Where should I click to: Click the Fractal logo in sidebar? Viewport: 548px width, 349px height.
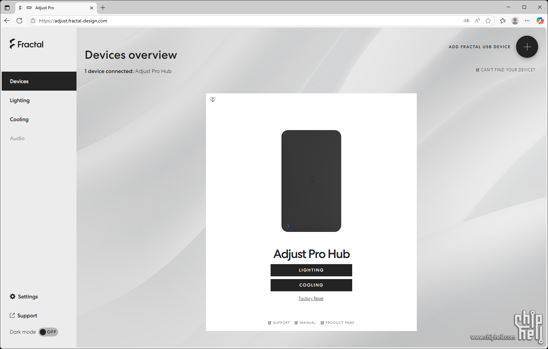(27, 44)
